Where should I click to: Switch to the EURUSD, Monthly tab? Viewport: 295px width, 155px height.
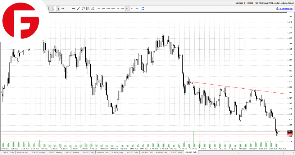(x=38, y=153)
